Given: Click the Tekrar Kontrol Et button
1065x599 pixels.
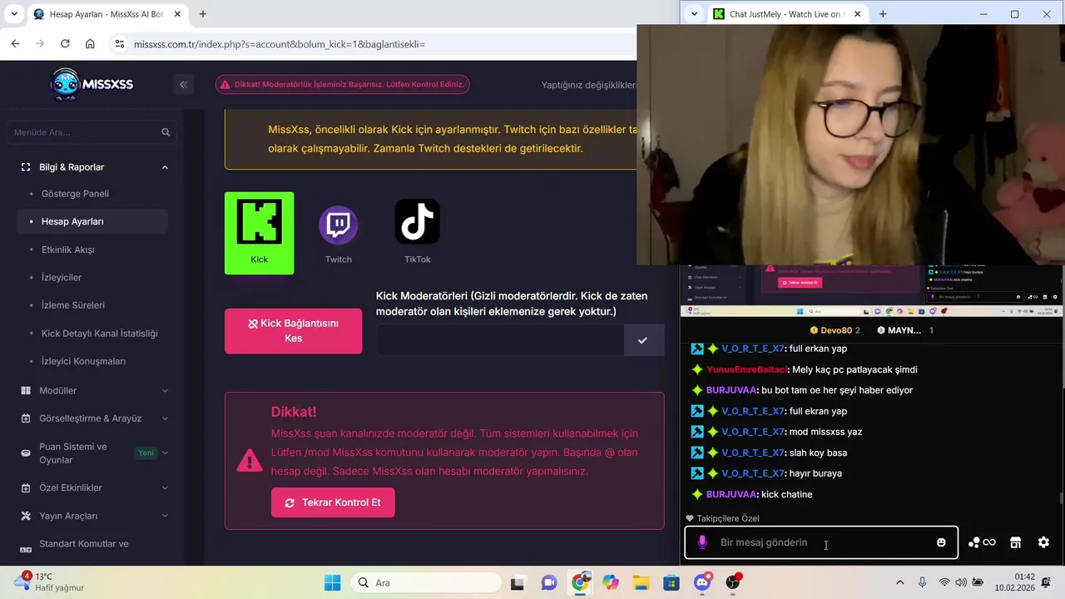Looking at the screenshot, I should coord(333,502).
